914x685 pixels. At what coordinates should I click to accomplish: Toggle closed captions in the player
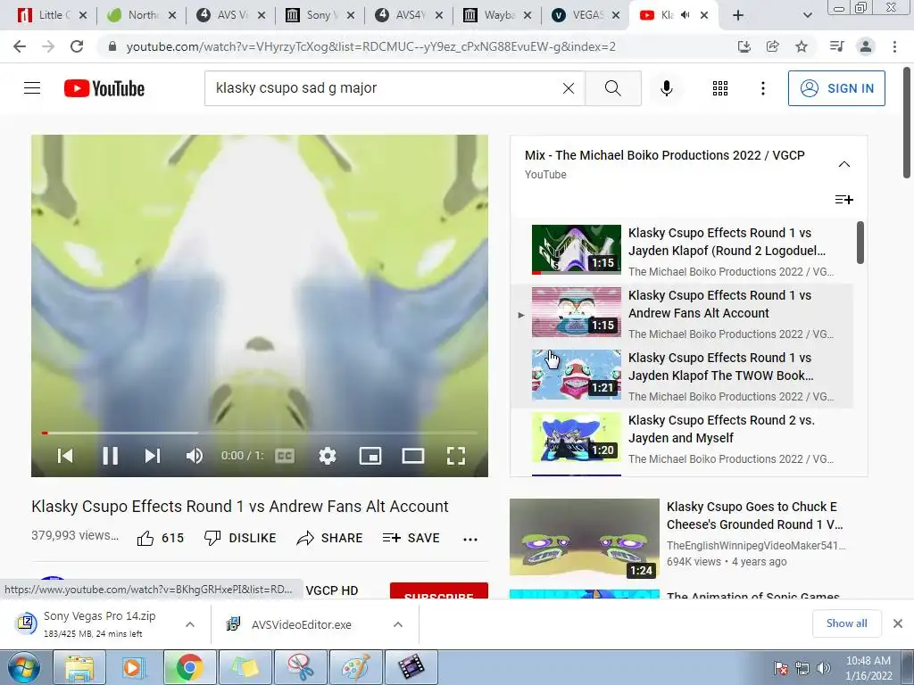pos(285,456)
